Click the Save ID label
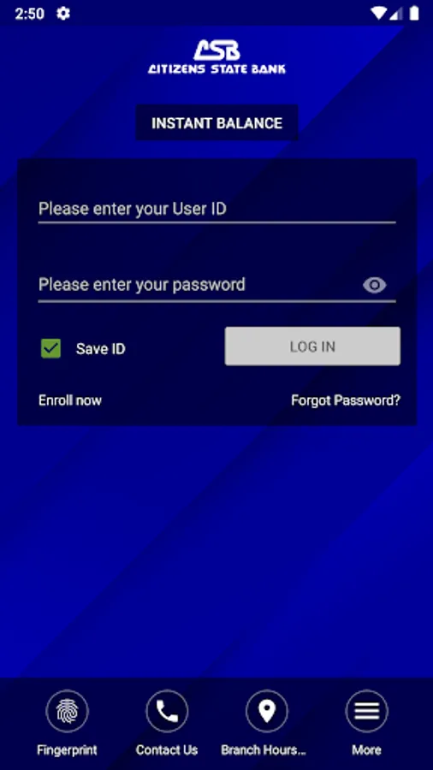 coord(101,349)
